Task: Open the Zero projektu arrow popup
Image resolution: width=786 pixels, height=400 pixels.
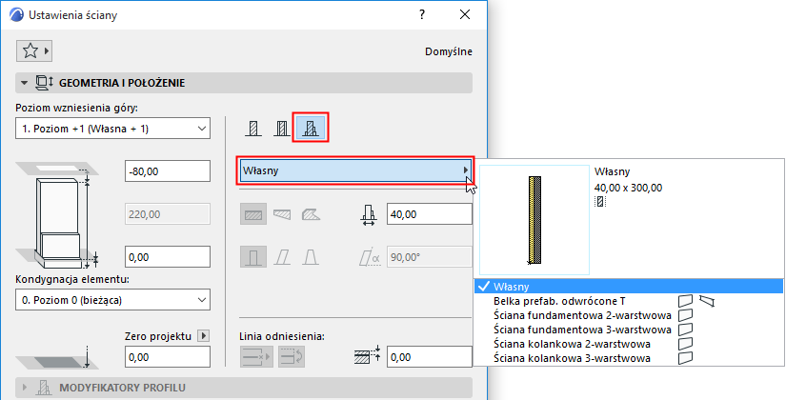Action: (x=203, y=336)
